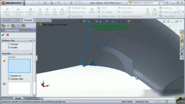Open the Serbest Form tool
This screenshot has width=185, height=104.
[62, 12]
